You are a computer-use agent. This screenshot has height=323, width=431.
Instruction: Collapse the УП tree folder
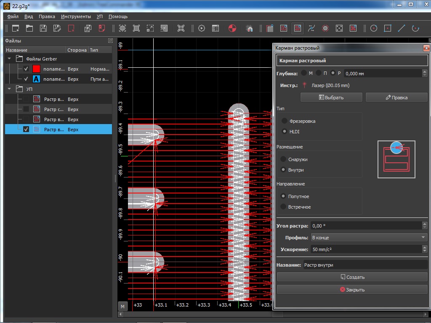pos(9,89)
